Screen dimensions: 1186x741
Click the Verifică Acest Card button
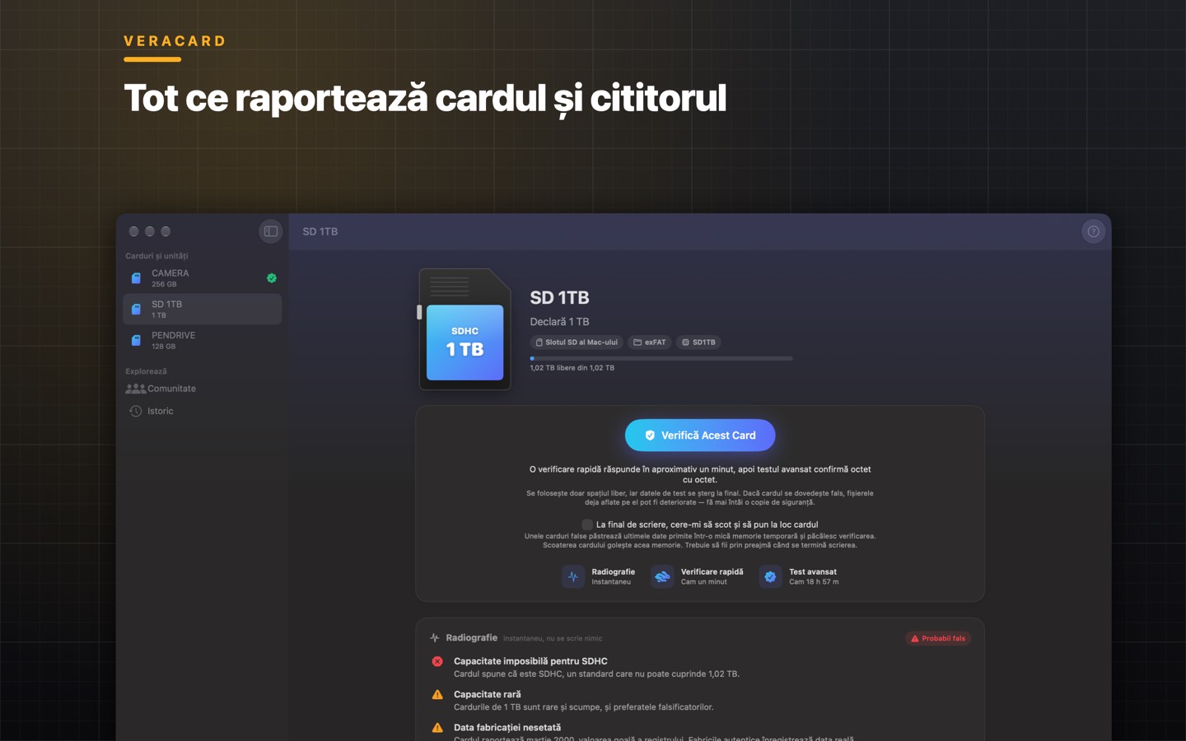coord(700,435)
